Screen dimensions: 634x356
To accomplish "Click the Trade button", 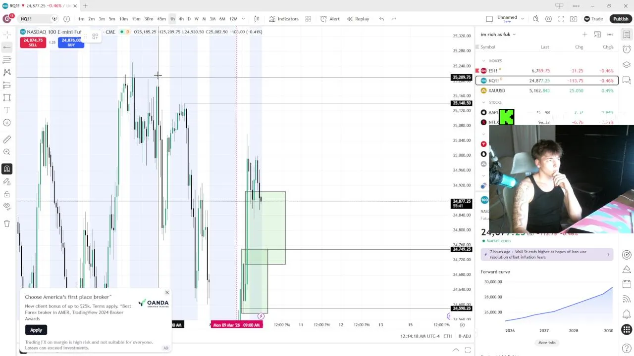I will (x=593, y=19).
